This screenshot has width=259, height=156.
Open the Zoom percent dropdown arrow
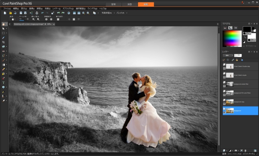click(x=28, y=19)
